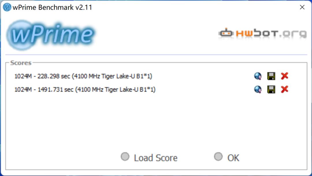Screen dimensions: 312x176
Task: Delete the 1491.731 sec score entry
Action: pyautogui.click(x=285, y=89)
